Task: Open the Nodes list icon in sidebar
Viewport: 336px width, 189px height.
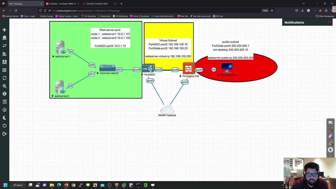Action: coord(4,38)
